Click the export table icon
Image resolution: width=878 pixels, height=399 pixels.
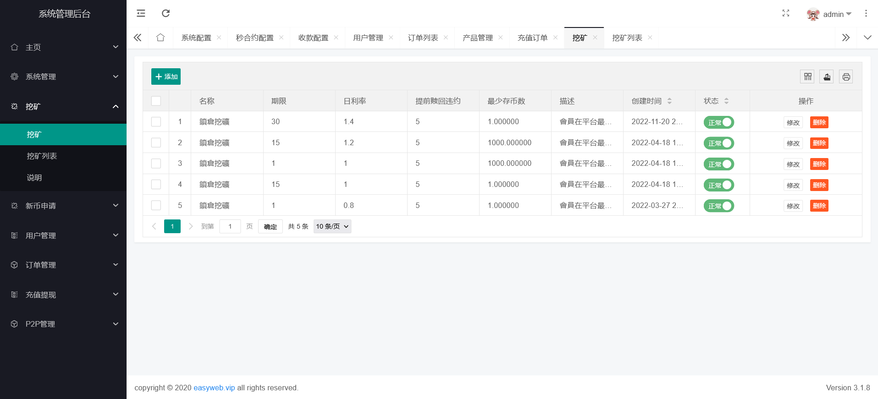[827, 77]
